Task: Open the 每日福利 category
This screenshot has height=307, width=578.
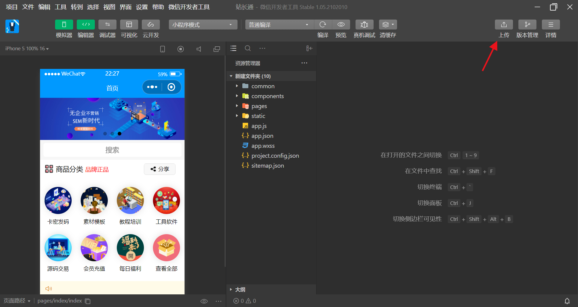Action: click(x=130, y=253)
